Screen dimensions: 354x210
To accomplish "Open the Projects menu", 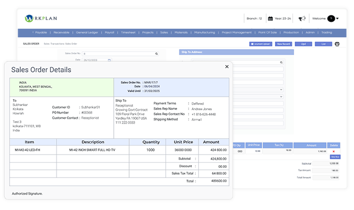I will click(x=148, y=33).
